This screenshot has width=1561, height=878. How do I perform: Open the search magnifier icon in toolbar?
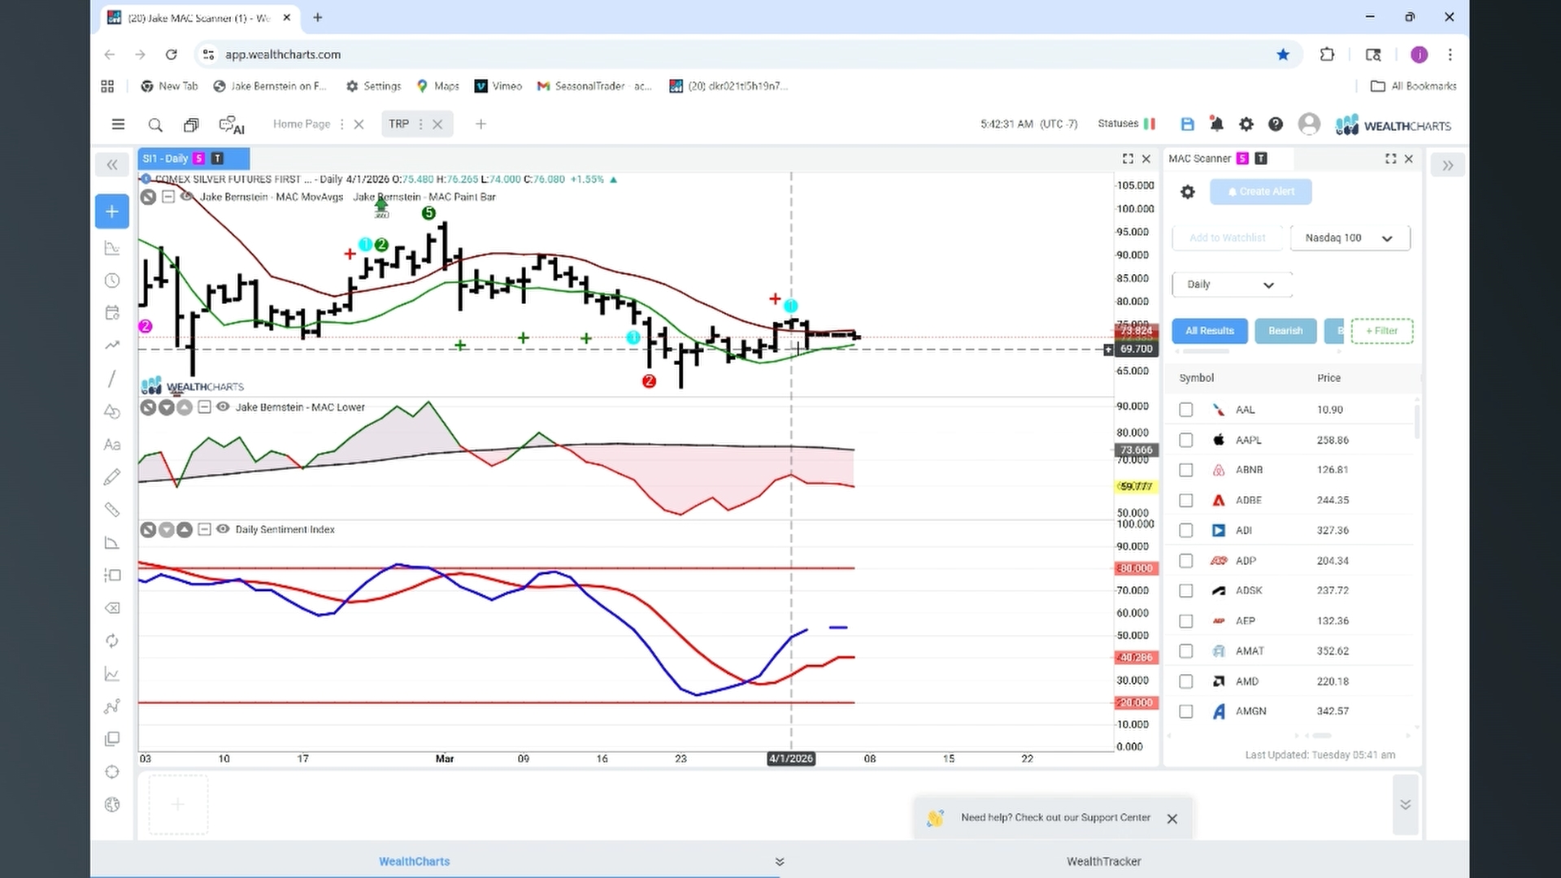click(155, 124)
